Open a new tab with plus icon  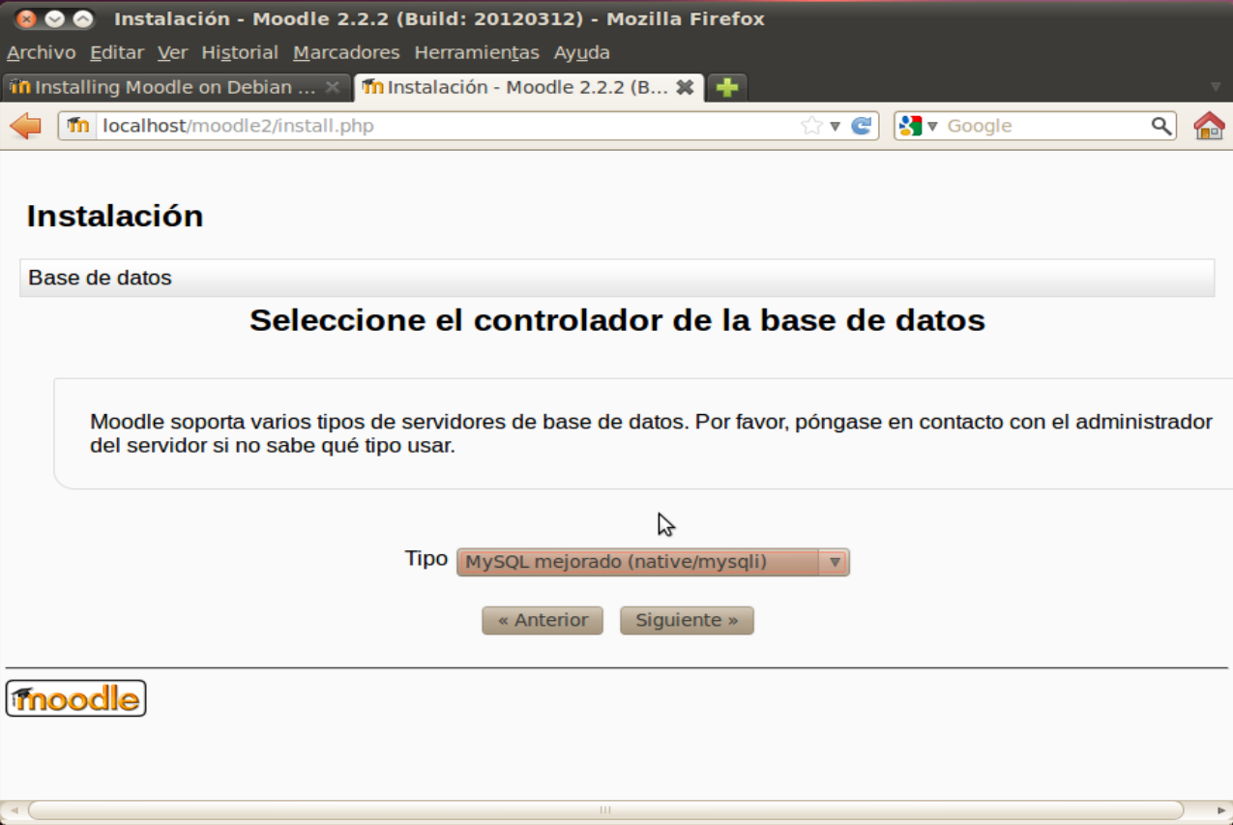pos(727,87)
